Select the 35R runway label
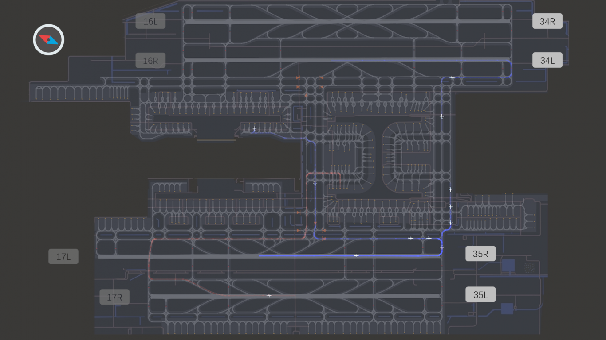This screenshot has width=606, height=340. 480,254
